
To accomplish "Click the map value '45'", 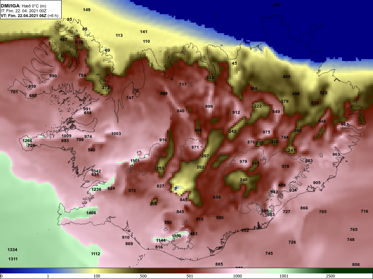I will tap(234, 63).
